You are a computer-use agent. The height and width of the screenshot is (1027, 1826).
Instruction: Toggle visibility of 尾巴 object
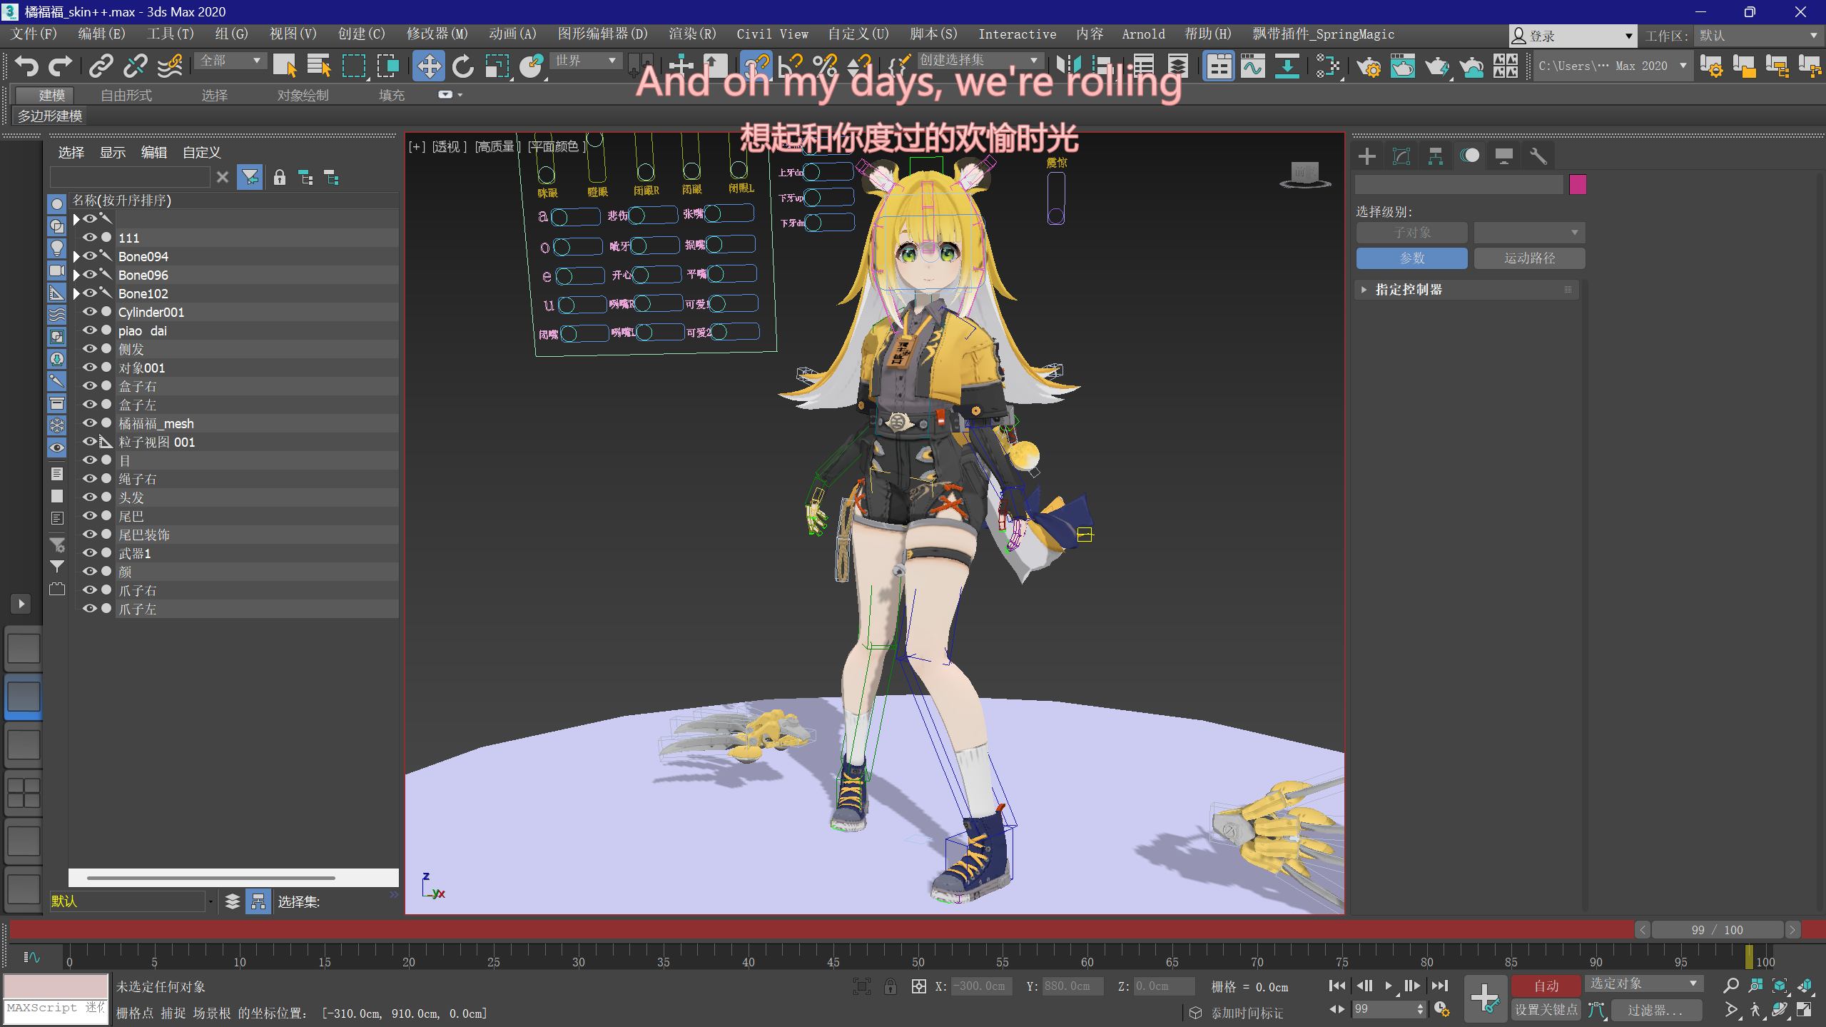(x=90, y=516)
